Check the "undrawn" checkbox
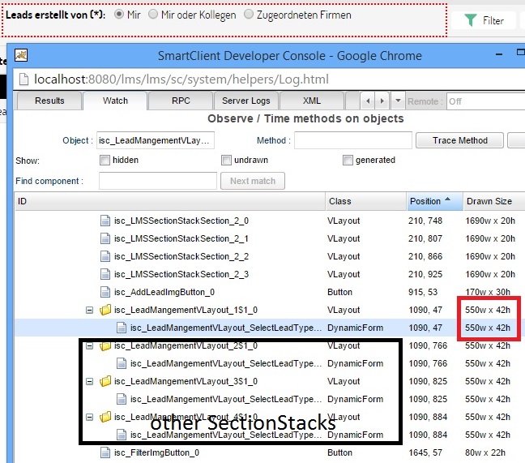Image resolution: width=525 pixels, height=463 pixels. (x=227, y=161)
